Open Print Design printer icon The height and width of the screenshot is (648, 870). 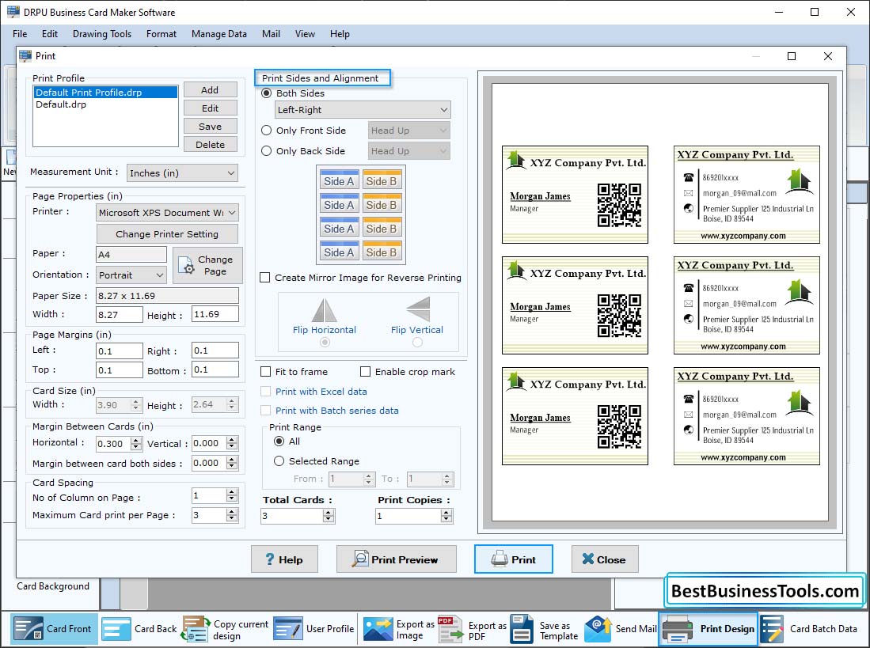pyautogui.click(x=678, y=629)
